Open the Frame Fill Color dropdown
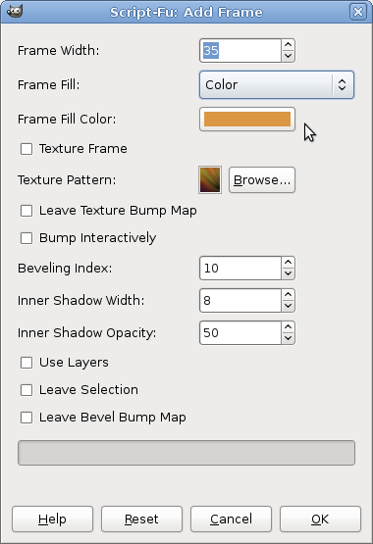This screenshot has height=544, width=373. pos(277,84)
